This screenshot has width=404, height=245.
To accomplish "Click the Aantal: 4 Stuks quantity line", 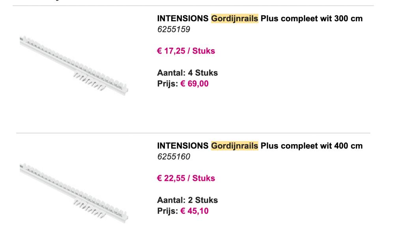I will point(187,73).
